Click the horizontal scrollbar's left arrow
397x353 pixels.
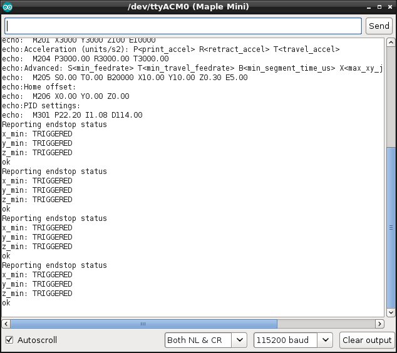pos(6,324)
